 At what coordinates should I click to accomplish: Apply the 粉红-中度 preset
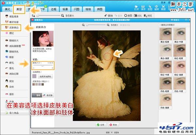point(166,68)
